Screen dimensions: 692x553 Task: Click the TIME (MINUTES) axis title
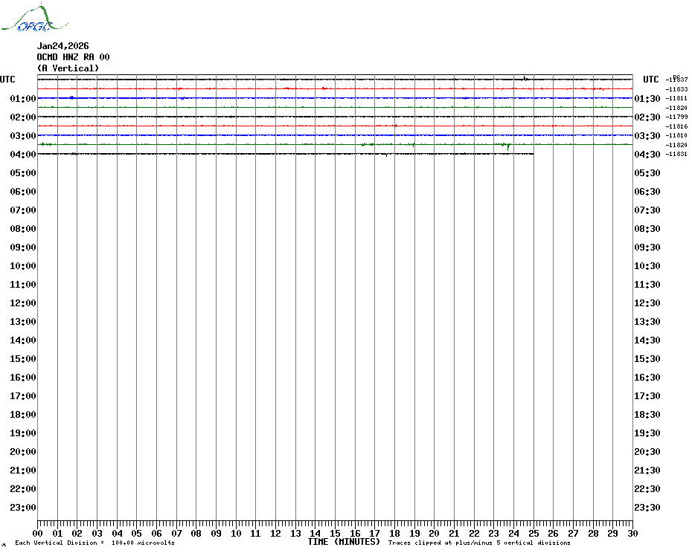(344, 542)
